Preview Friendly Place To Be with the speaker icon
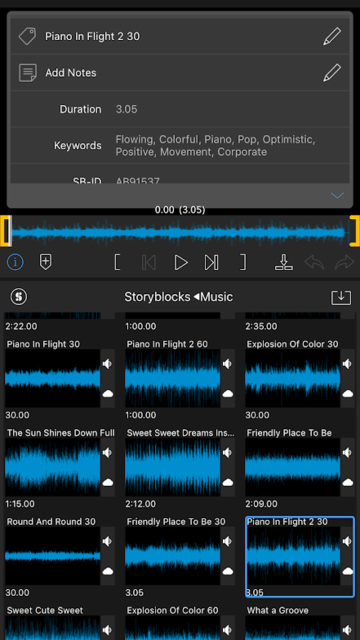 (347, 452)
